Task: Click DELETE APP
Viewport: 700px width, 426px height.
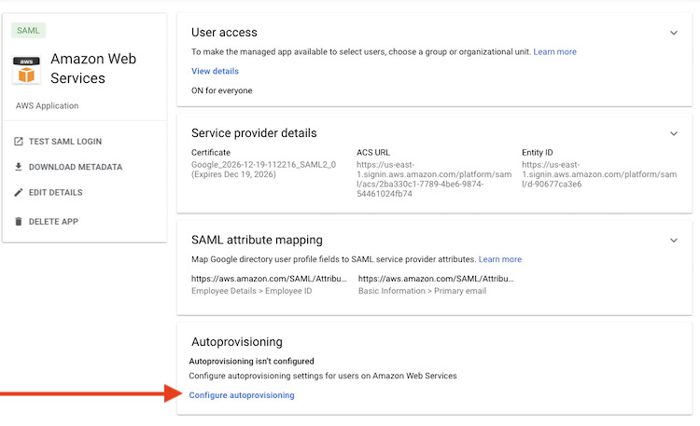Action: point(53,221)
